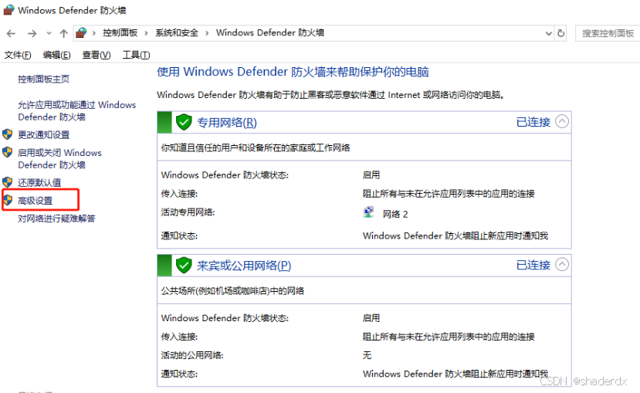Click the shield icon beside 高级设置
Screen dimensions: 640x393
coord(8,200)
